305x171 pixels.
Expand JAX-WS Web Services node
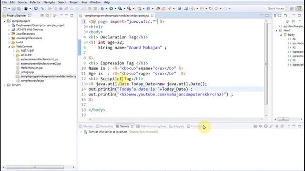point(9,29)
